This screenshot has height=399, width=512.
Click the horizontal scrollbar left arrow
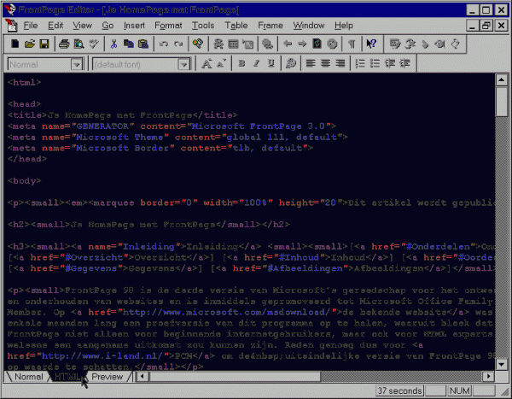(142, 377)
